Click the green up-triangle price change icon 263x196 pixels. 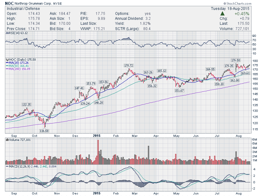point(222,14)
